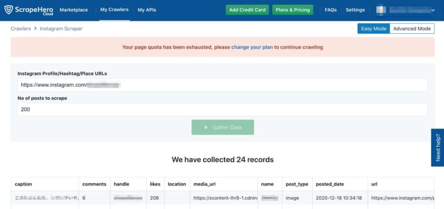Select the instagram.com url cell in the table
The image size is (444, 209).
(401, 198)
